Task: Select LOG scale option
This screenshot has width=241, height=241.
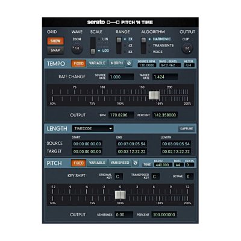Action: point(105,51)
